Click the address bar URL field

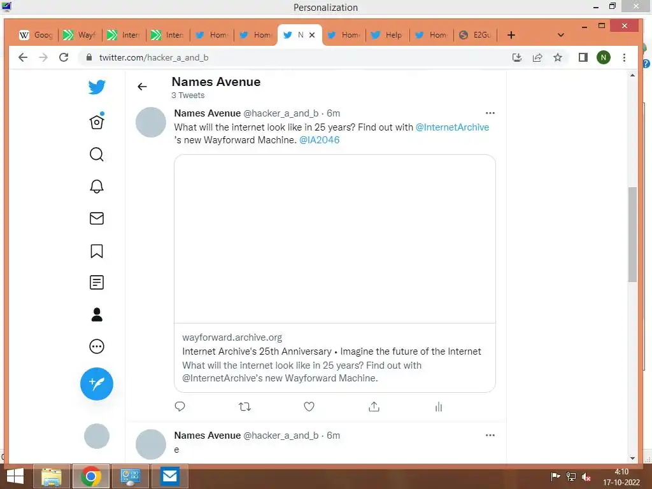coord(291,57)
